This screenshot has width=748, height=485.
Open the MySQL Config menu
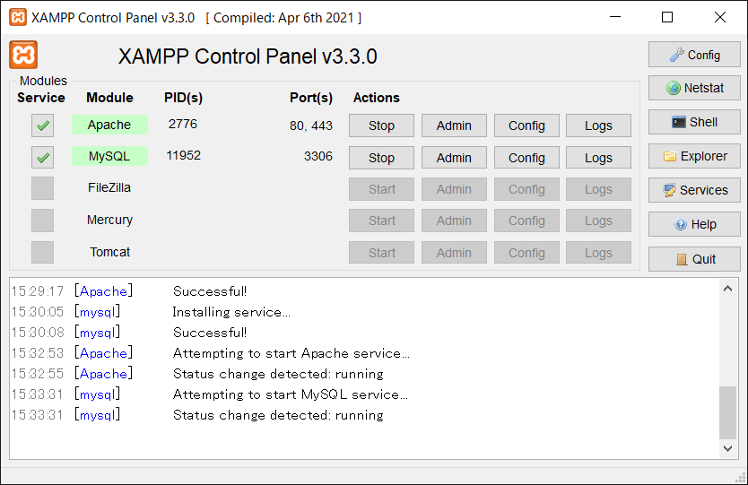[x=526, y=158]
